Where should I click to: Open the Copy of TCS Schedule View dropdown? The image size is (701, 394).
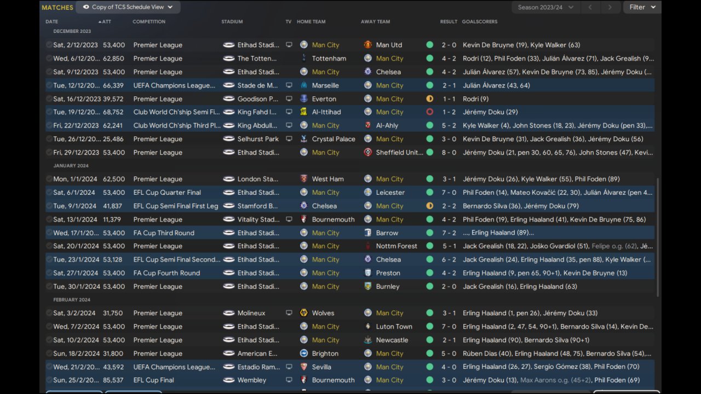(128, 7)
